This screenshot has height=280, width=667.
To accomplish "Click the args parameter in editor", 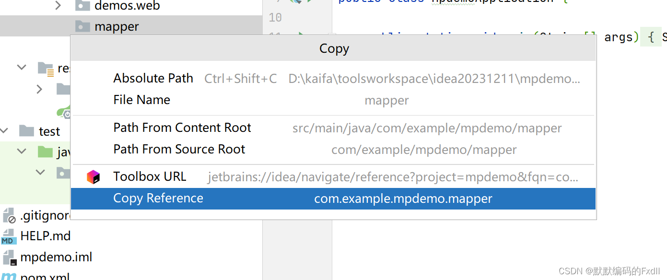I will point(619,37).
